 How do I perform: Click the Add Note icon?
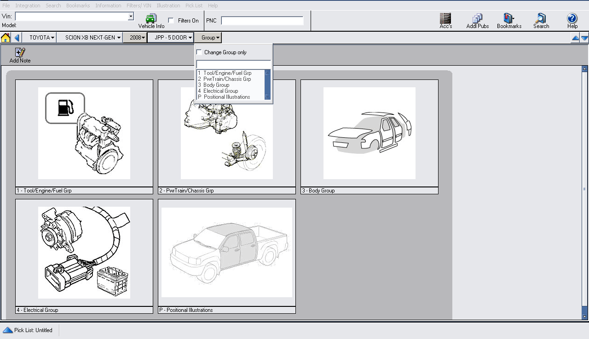(x=20, y=52)
